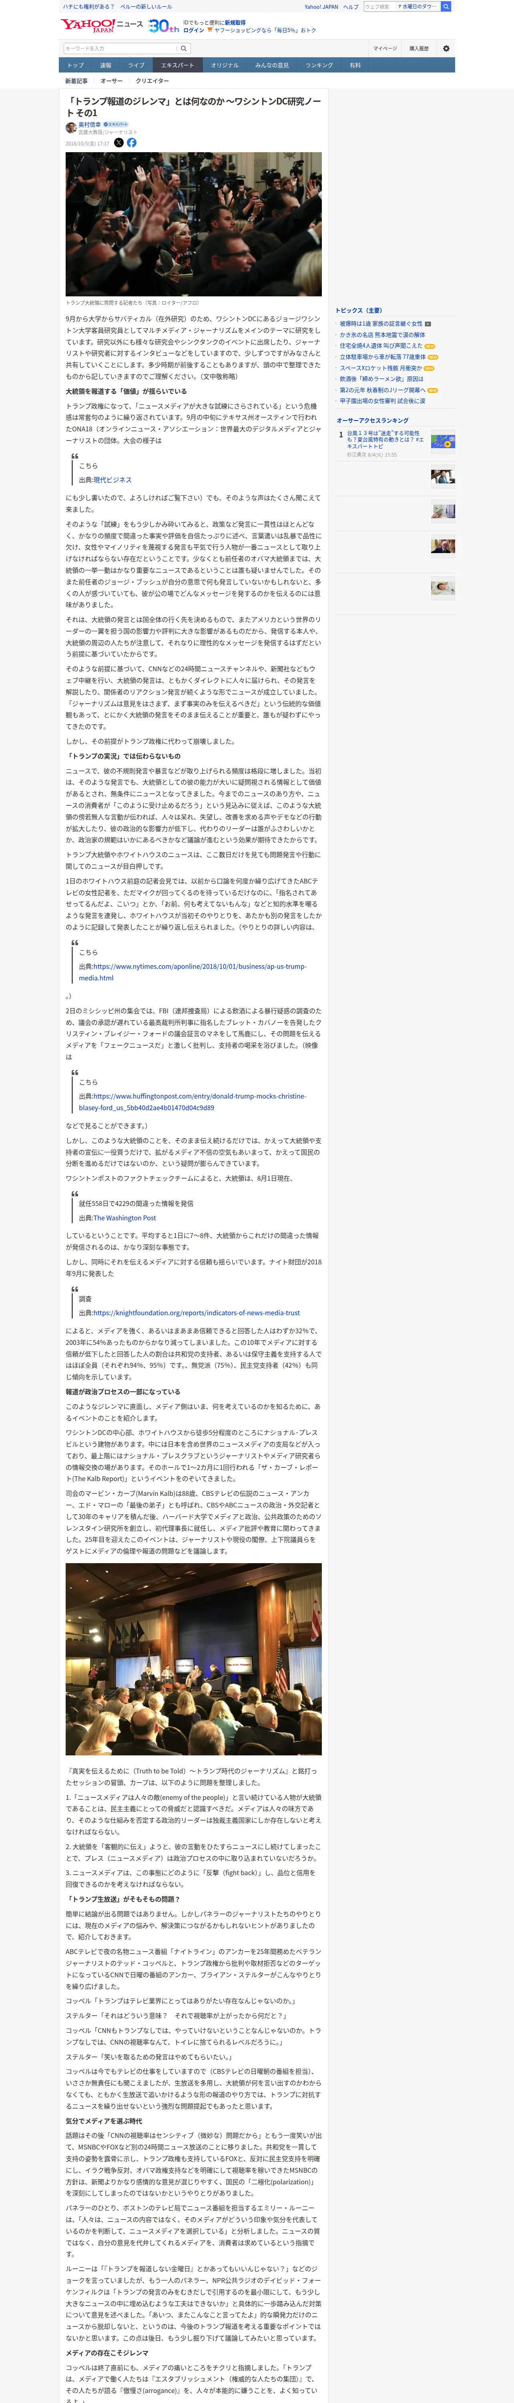Open the white-haired man in suit thumbnail
The width and height of the screenshot is (514, 2403).
443,546
